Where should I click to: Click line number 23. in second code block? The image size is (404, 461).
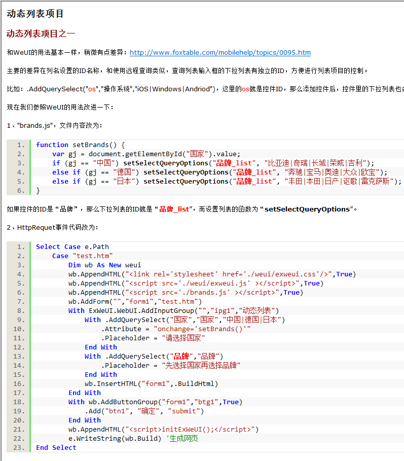[x=19, y=447]
